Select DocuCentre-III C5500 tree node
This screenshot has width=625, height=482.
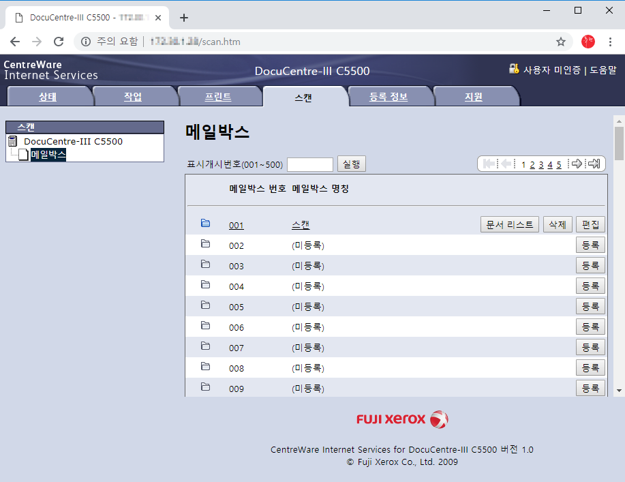tap(74, 141)
